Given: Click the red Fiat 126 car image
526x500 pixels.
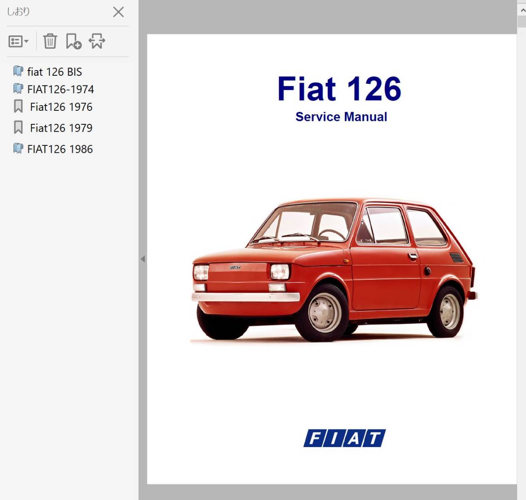Looking at the screenshot, I should (x=334, y=269).
